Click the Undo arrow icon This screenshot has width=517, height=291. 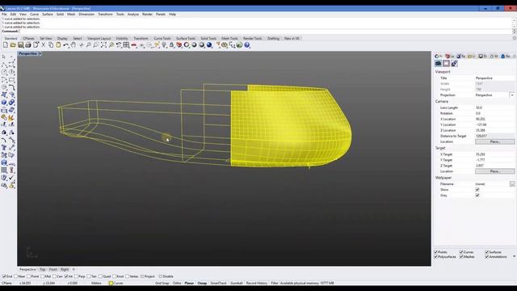click(66, 45)
